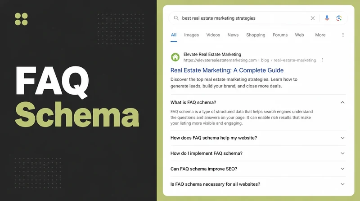Collapse the What is FAQ schema question
360x201 pixels.
(342, 102)
